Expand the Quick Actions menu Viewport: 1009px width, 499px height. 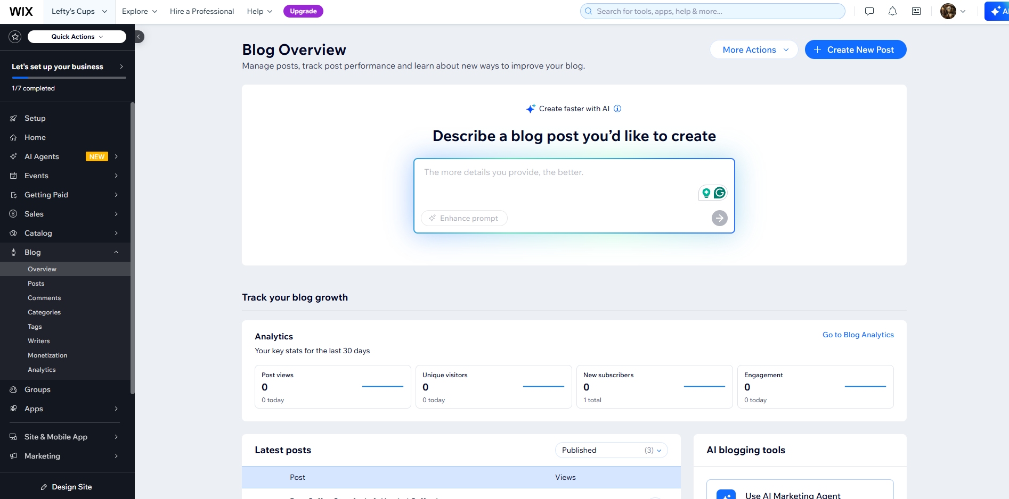(x=77, y=37)
